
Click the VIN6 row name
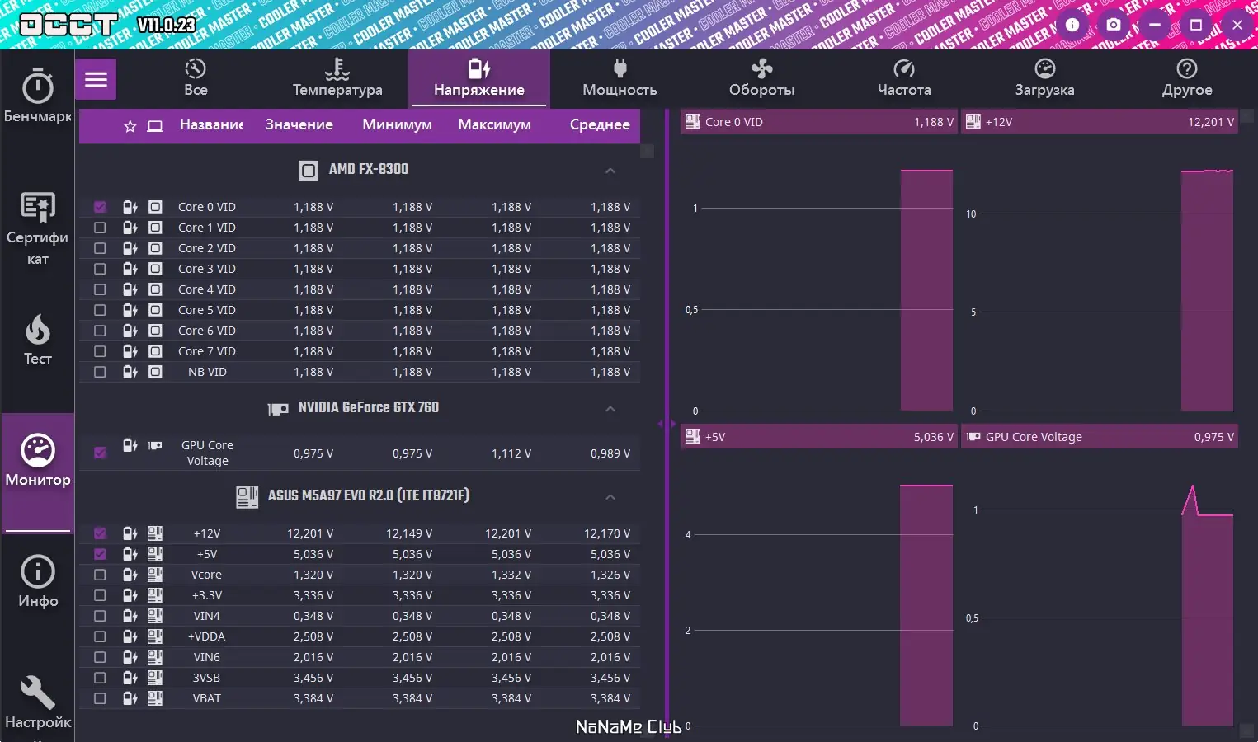[x=207, y=657]
